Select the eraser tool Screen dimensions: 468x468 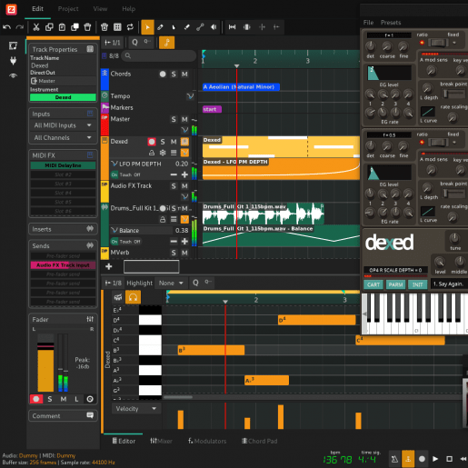[x=187, y=27]
